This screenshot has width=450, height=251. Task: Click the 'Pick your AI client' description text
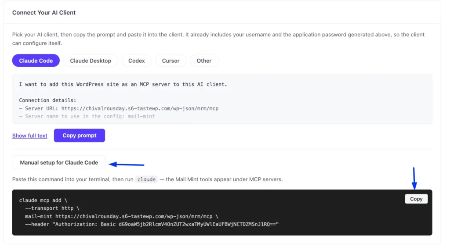(218, 39)
